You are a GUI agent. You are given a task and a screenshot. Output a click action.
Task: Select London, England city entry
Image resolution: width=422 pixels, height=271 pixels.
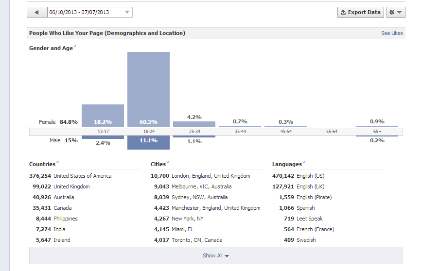pyautogui.click(x=200, y=176)
